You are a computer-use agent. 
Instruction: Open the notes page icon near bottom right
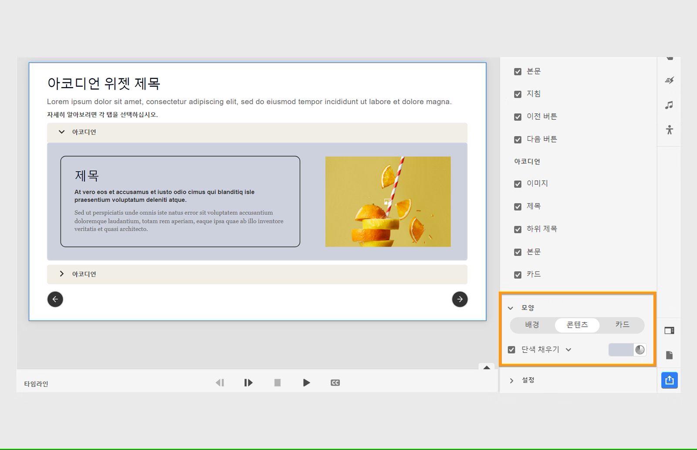pos(669,355)
